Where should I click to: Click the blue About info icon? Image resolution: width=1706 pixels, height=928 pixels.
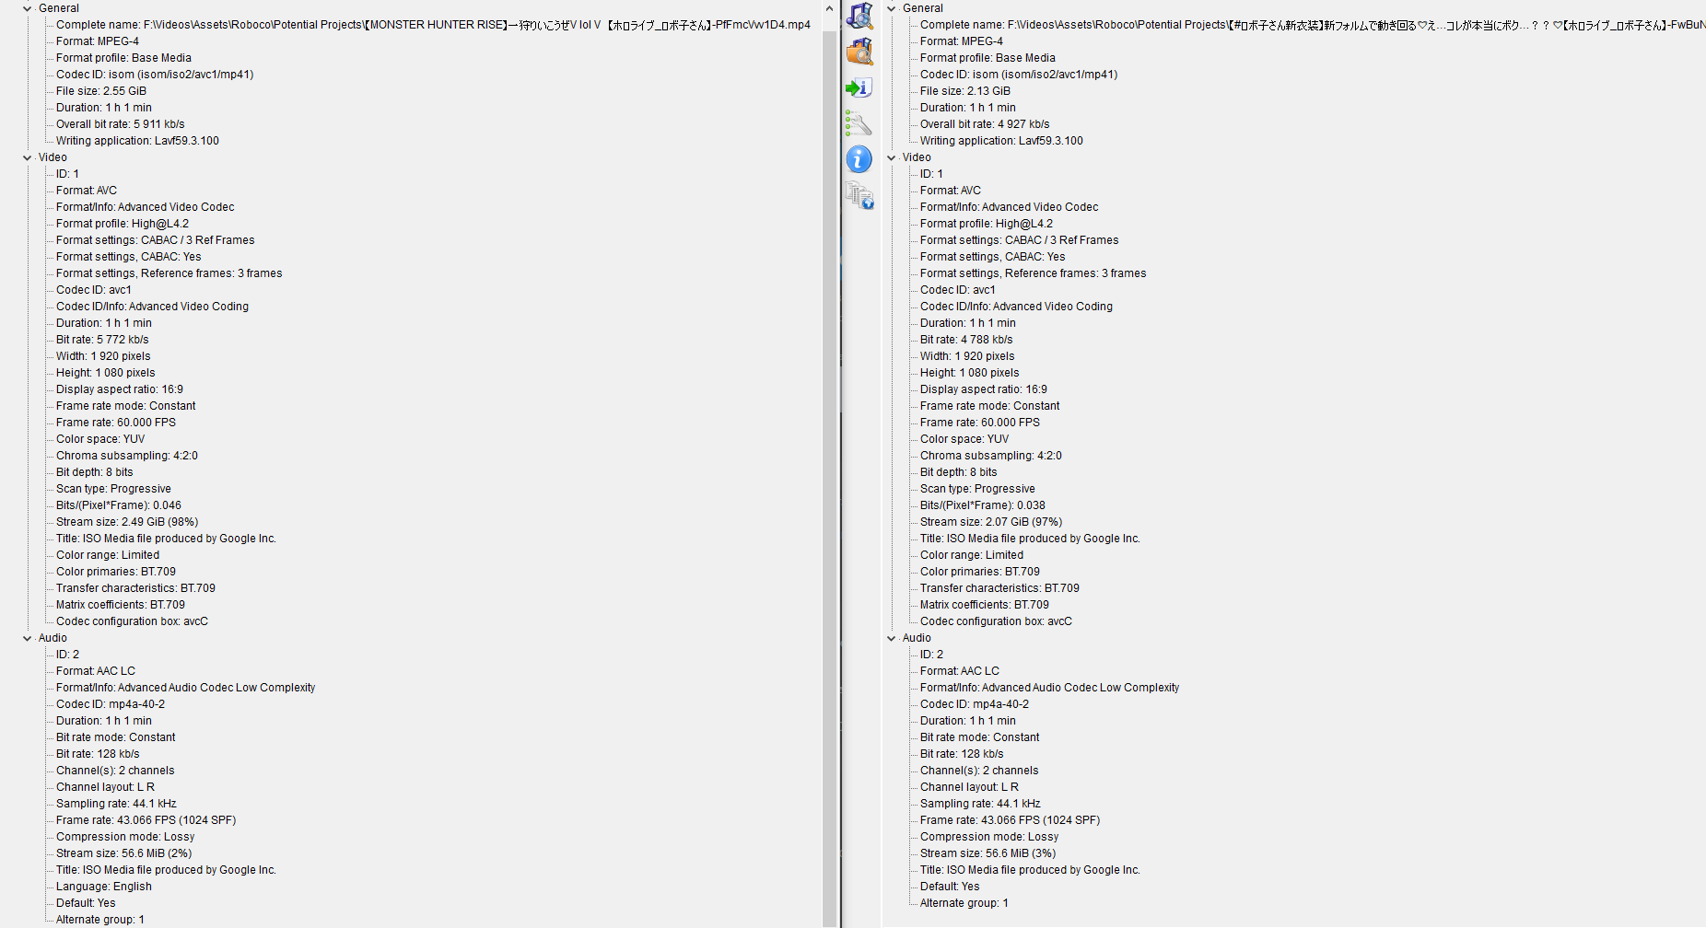859,159
